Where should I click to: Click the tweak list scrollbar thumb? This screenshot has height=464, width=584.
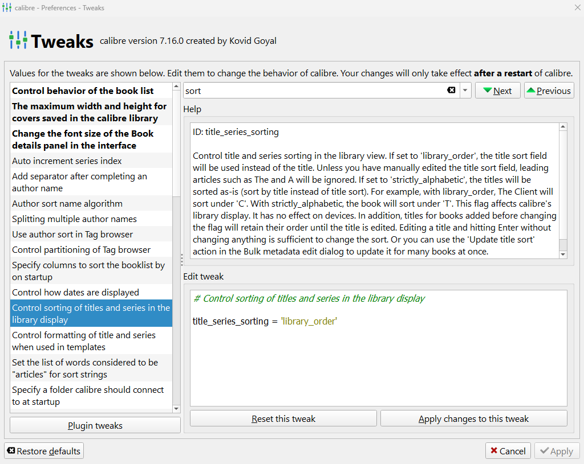[177, 143]
